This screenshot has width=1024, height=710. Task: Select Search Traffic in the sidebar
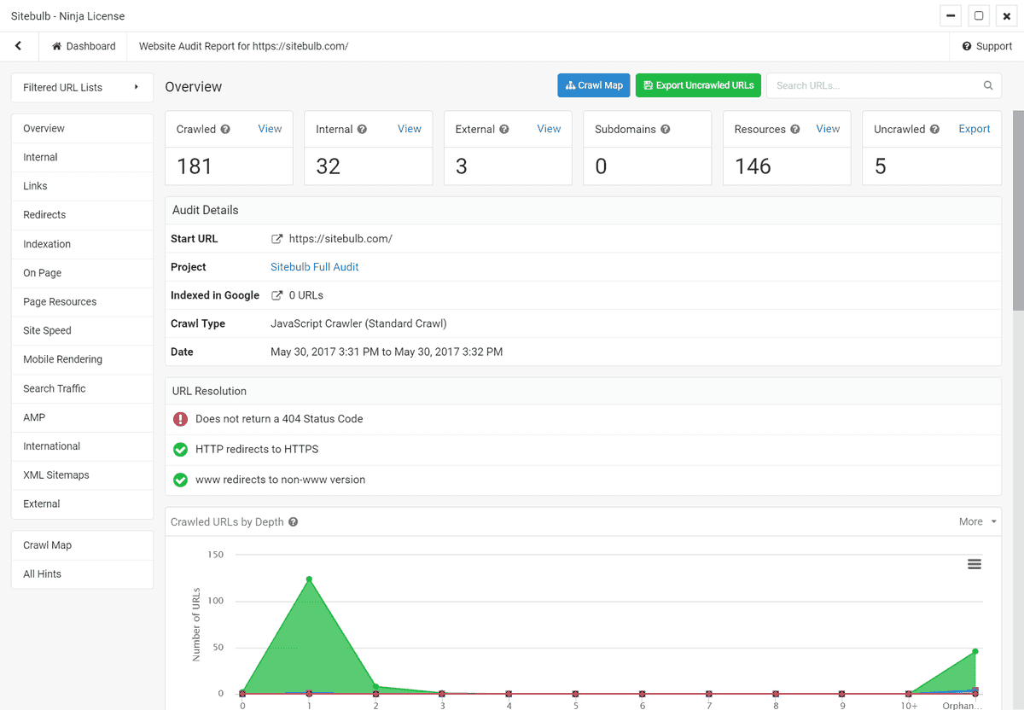point(82,389)
